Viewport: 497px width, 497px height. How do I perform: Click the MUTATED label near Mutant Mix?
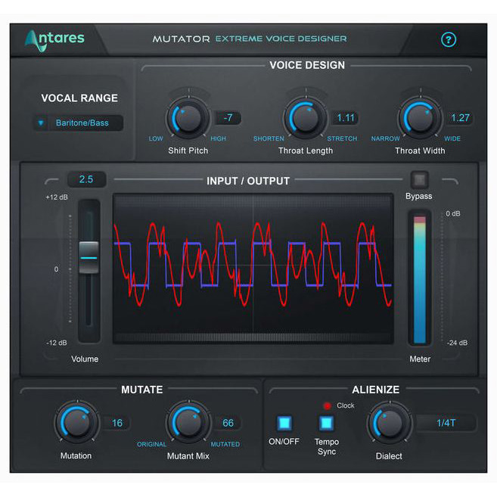click(225, 444)
